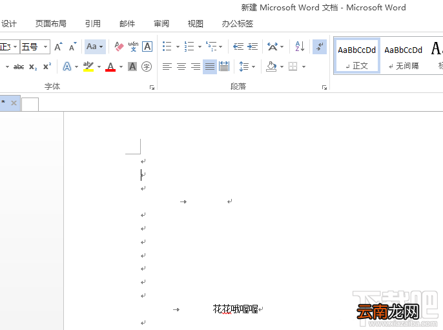The image size is (443, 330).
Task: Open the 审阅 ribbon tab
Action: pyautogui.click(x=161, y=24)
